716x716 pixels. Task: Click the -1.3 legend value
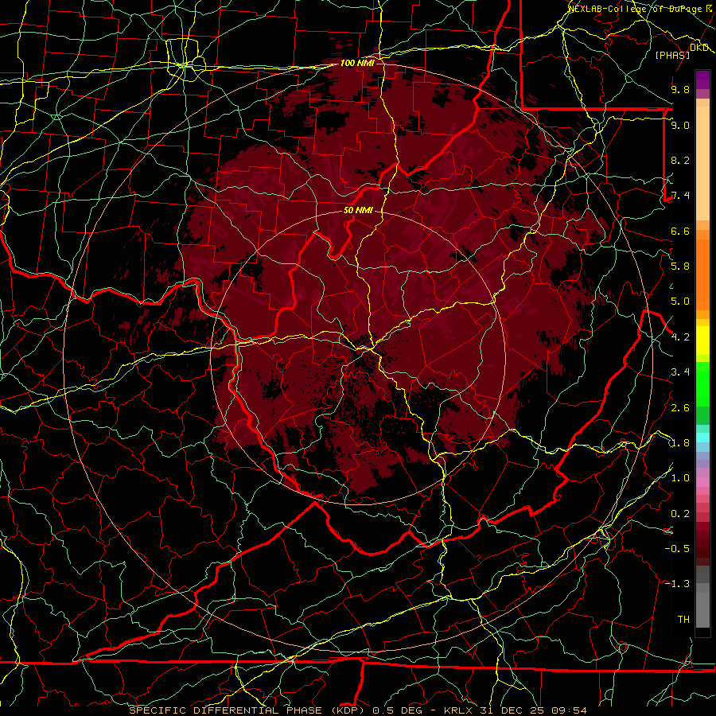tap(677, 584)
